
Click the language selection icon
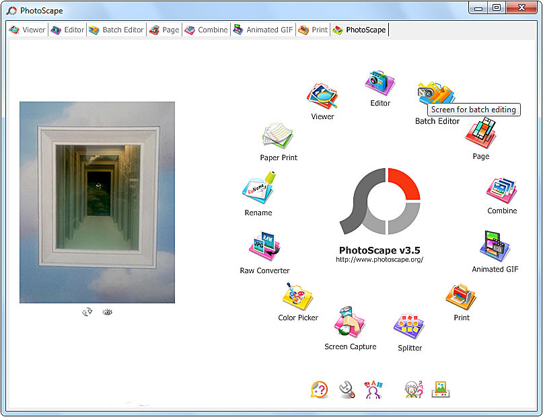click(373, 389)
